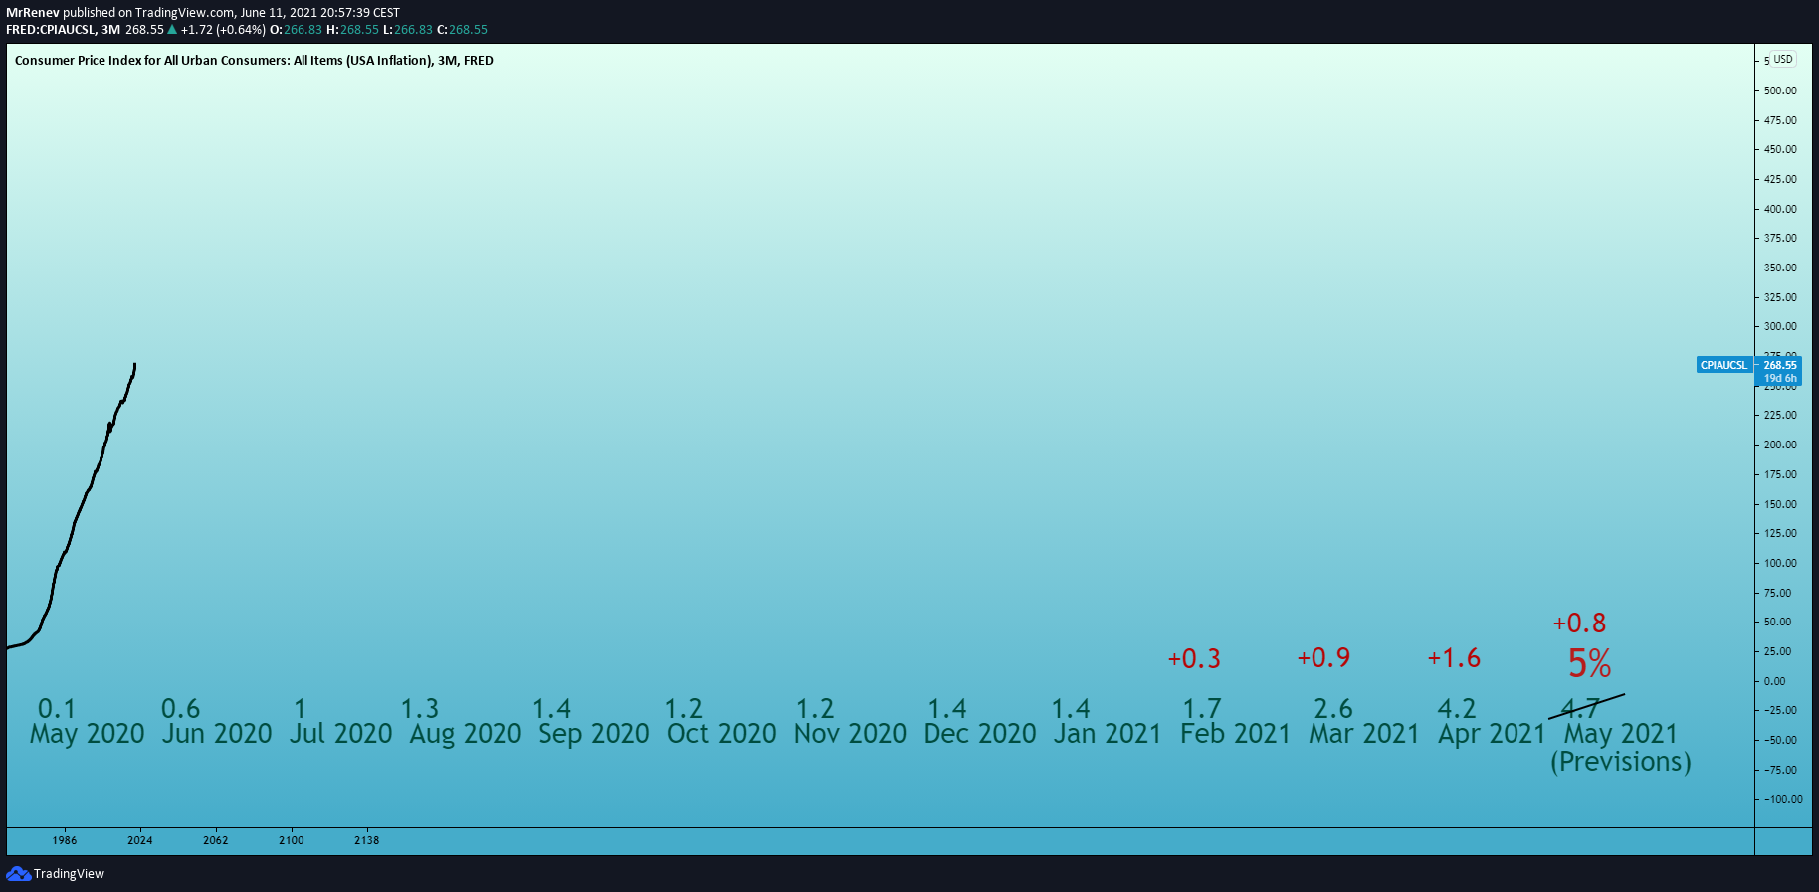Click the 0.1 value above May 2020

[x=57, y=708]
